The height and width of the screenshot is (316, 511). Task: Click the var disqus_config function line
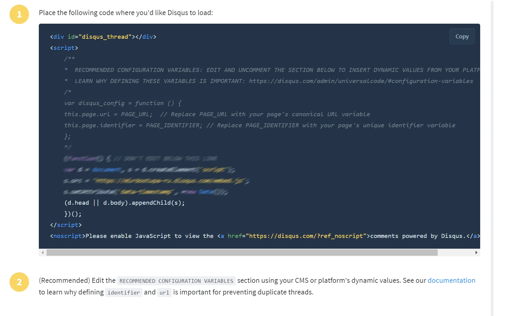click(x=123, y=103)
